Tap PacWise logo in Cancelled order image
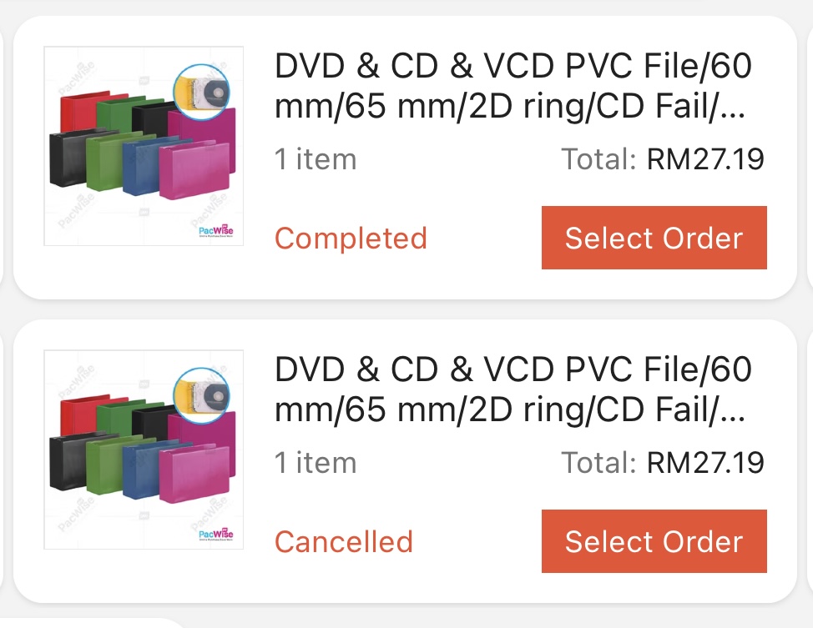Screen dimensions: 813x628 pos(215,535)
